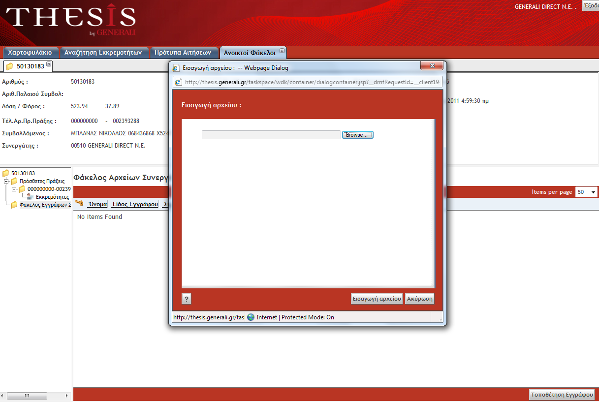
Task: Select the Πρόσθετες Πράξεις tree item
Action: pos(42,181)
